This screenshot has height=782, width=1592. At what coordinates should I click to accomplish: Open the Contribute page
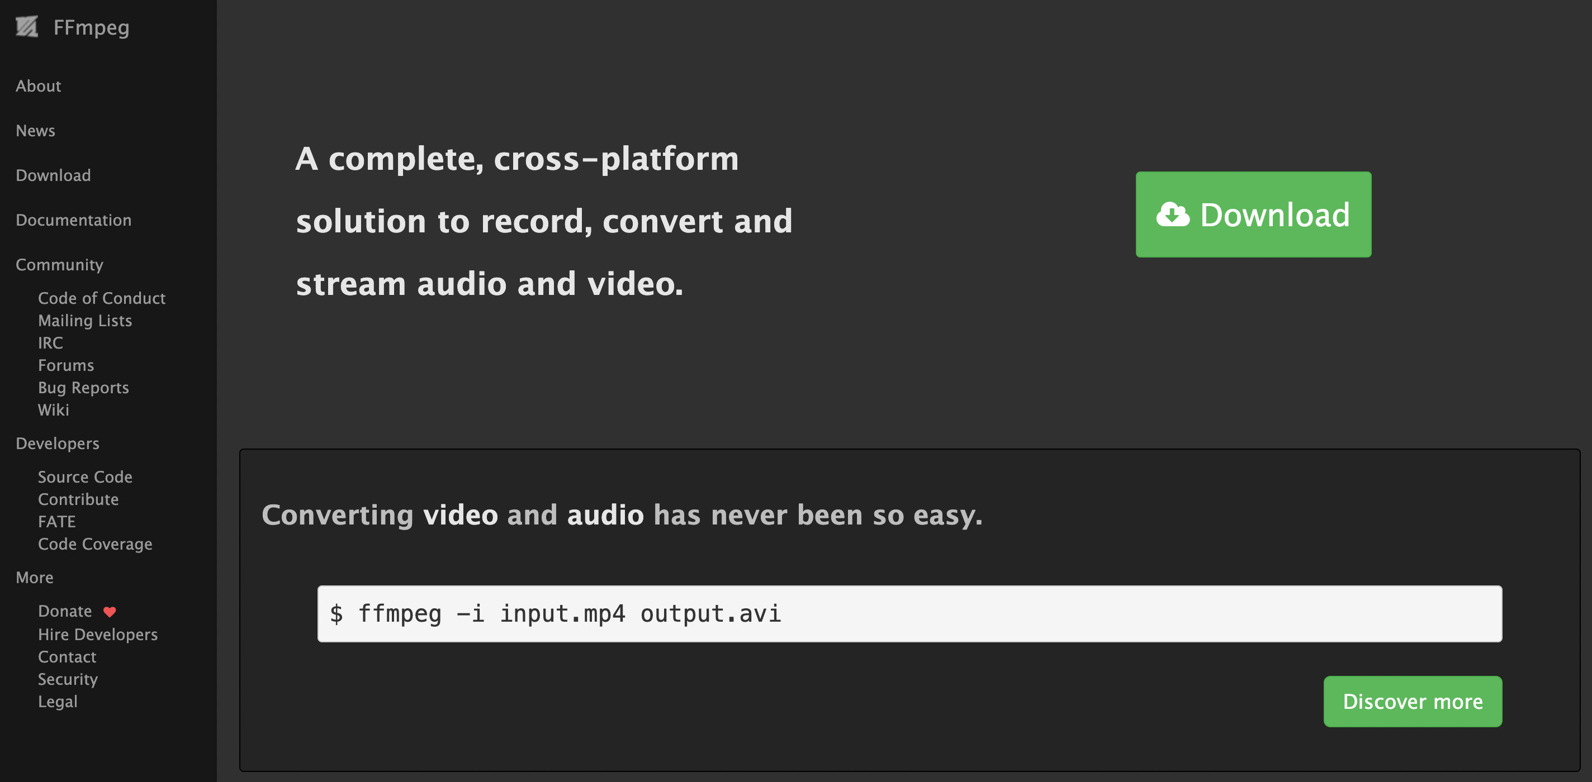tap(78, 499)
